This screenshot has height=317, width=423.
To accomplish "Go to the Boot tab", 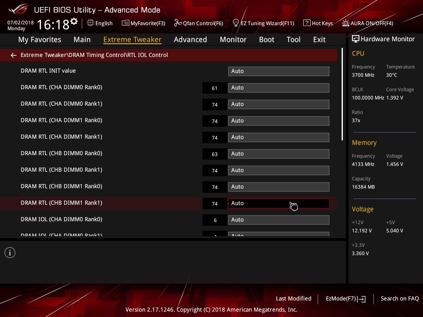I will tap(266, 40).
